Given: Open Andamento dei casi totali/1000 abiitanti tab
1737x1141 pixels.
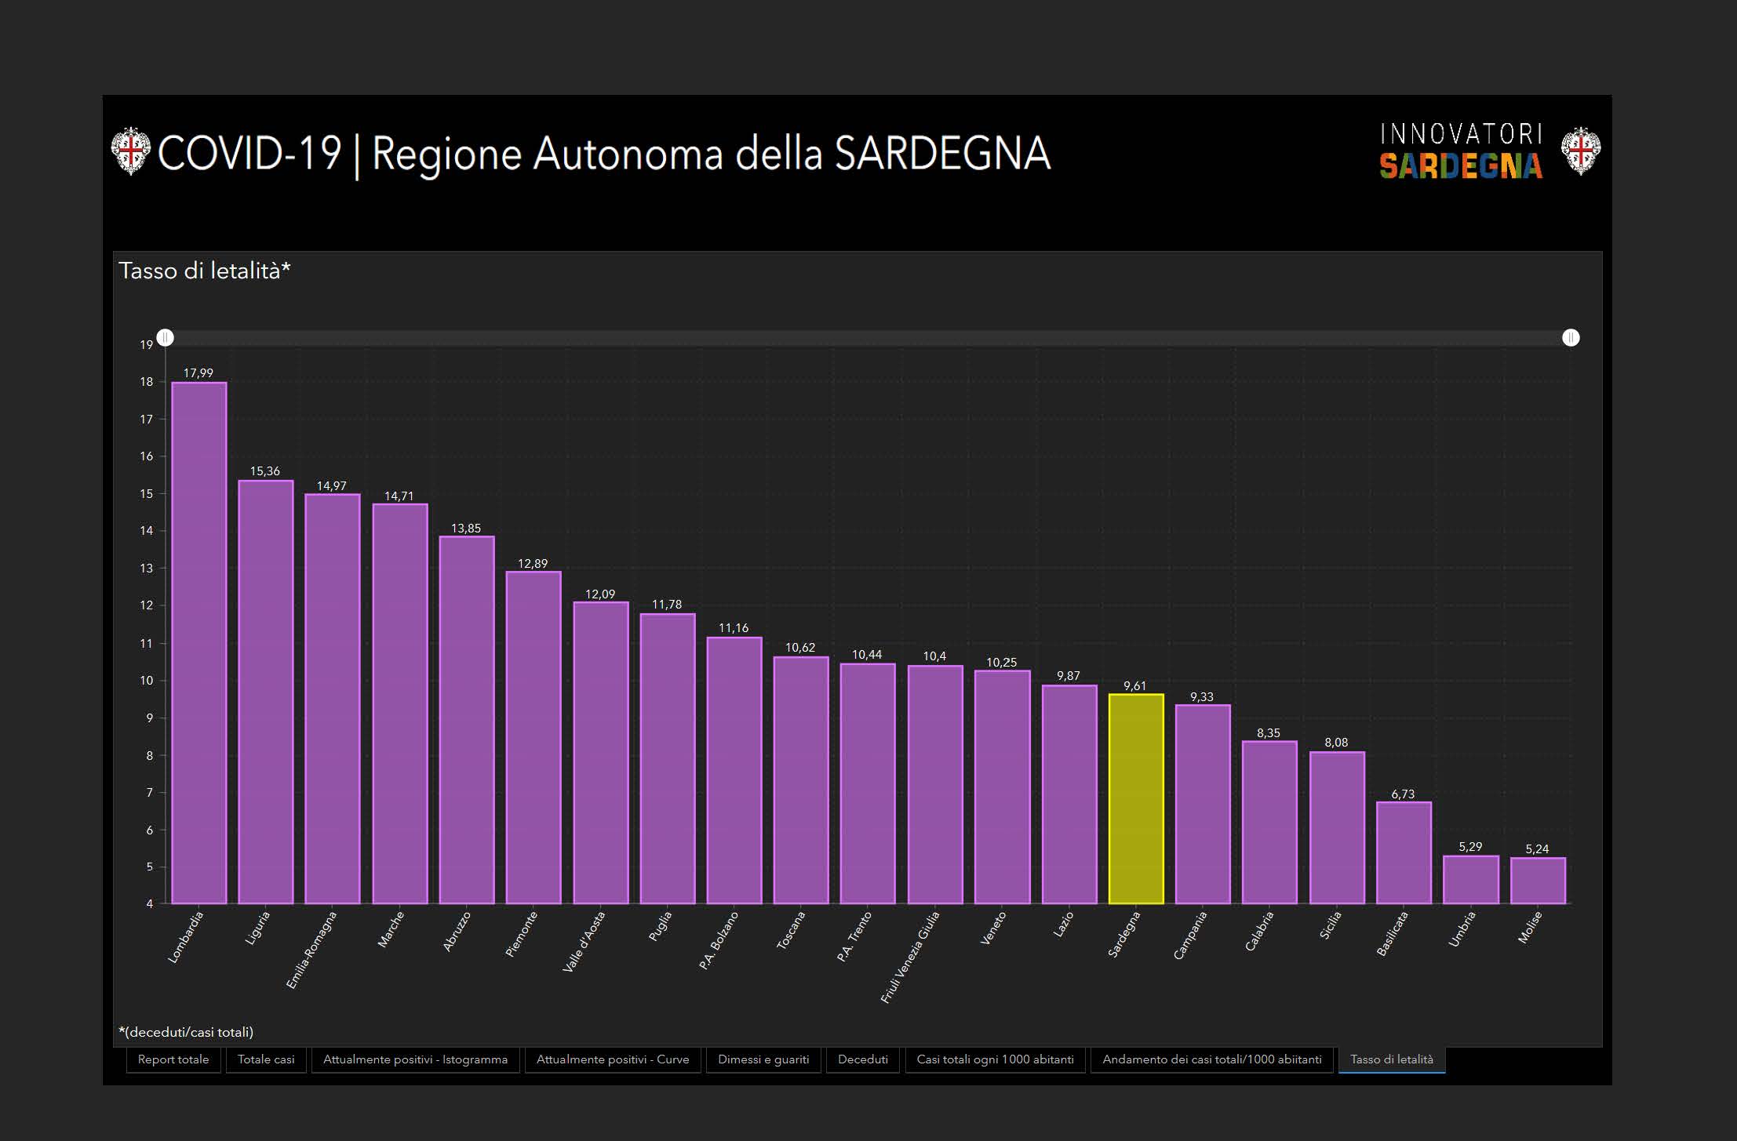Looking at the screenshot, I should click(x=1211, y=1059).
